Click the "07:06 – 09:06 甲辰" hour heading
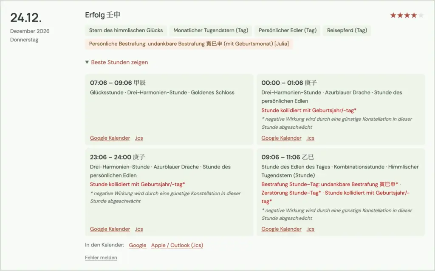 [x=118, y=83]
